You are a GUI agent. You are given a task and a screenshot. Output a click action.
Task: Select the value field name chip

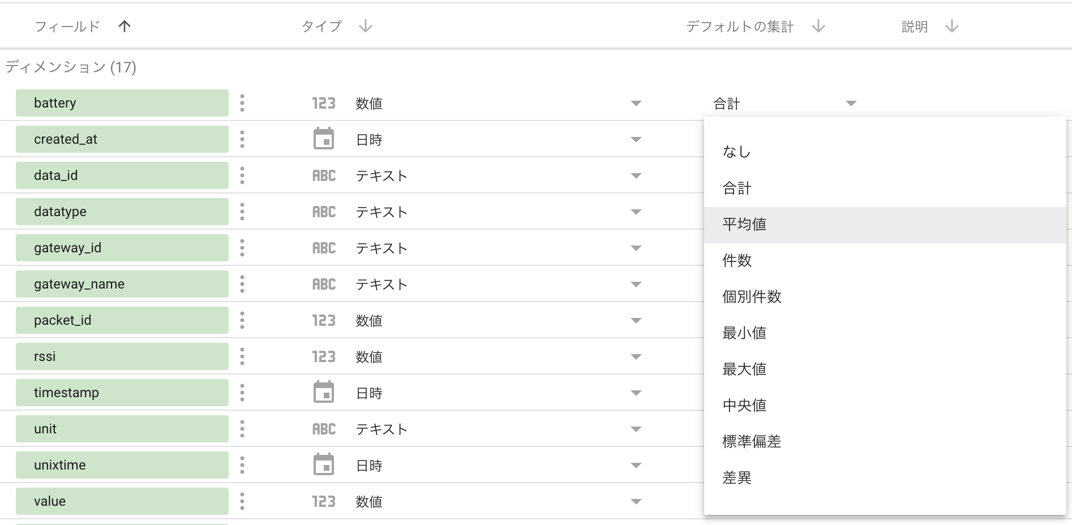122,501
